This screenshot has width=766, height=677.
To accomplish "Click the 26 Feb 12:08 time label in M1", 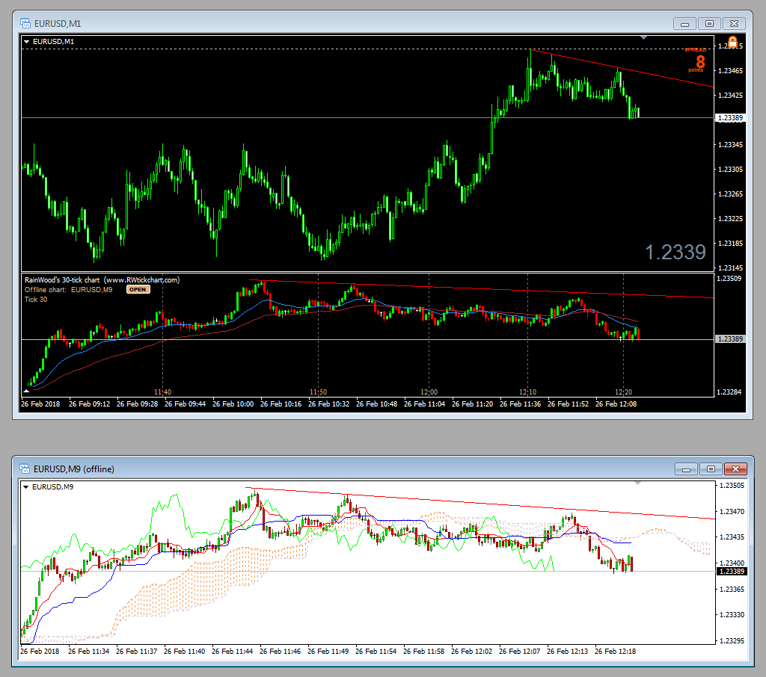I will (x=616, y=404).
